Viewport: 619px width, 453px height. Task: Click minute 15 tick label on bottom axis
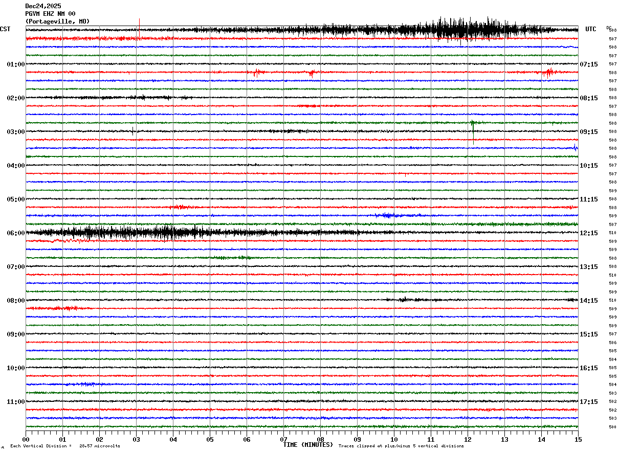click(x=578, y=439)
